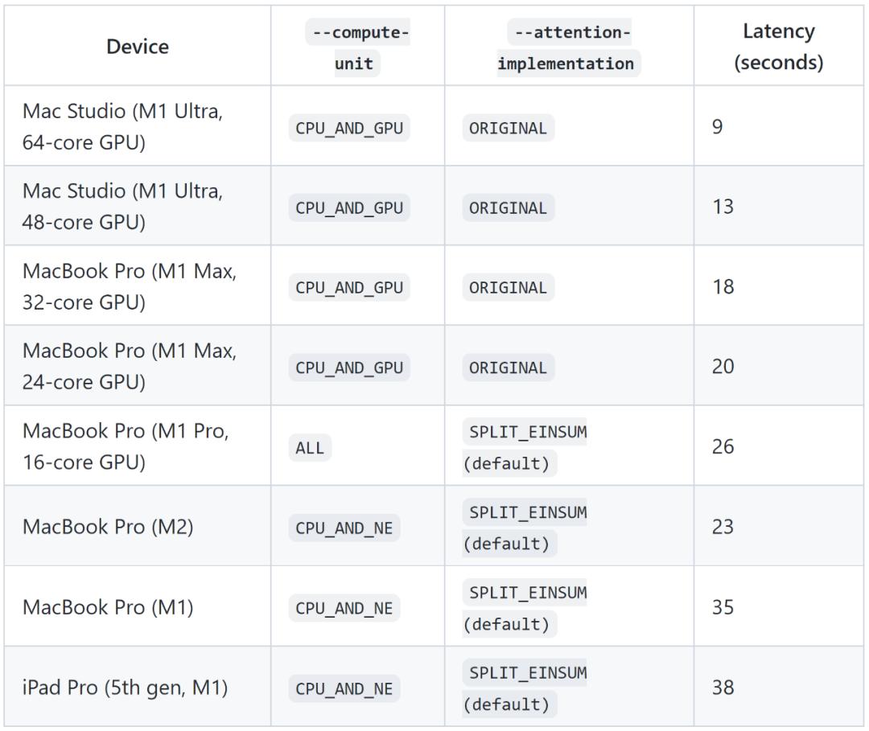Viewport: 869px width, 731px height.
Task: Select the latency value 35
Action: [x=723, y=607]
